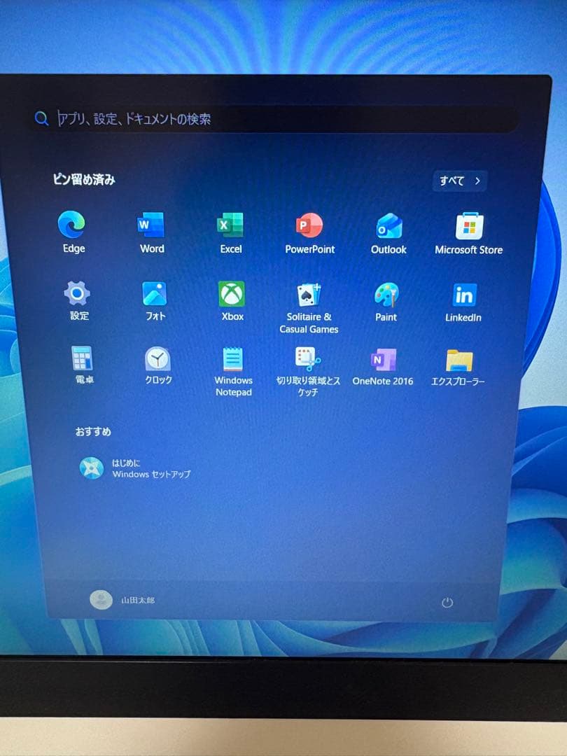Open Paint
Viewport: 567px width, 756px height.
(x=386, y=294)
